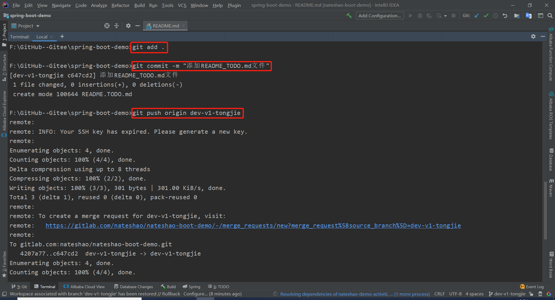Close the README.md editor tab
Image resolution: width=555 pixels, height=300 pixels.
coord(183,26)
